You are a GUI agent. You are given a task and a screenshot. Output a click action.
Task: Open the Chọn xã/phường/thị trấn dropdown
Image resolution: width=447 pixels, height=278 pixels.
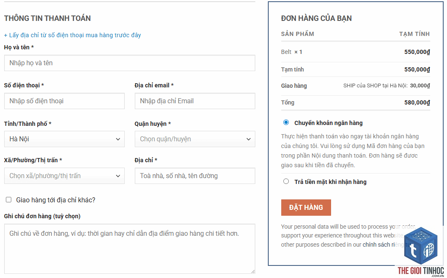[x=64, y=176]
